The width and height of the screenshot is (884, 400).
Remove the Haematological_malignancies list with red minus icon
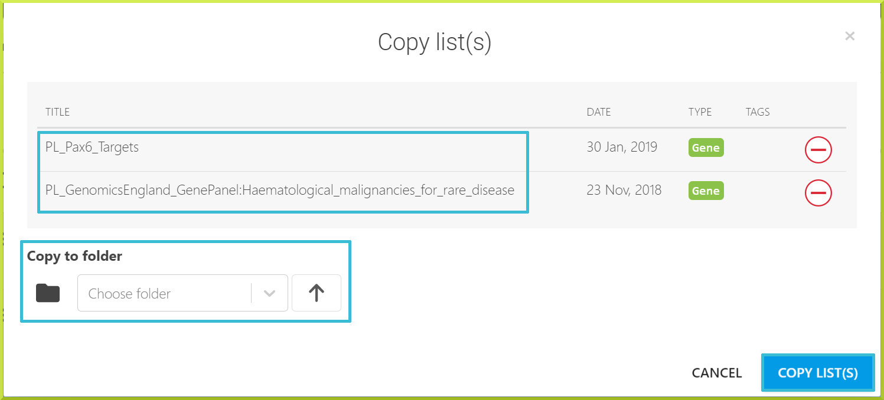point(818,192)
